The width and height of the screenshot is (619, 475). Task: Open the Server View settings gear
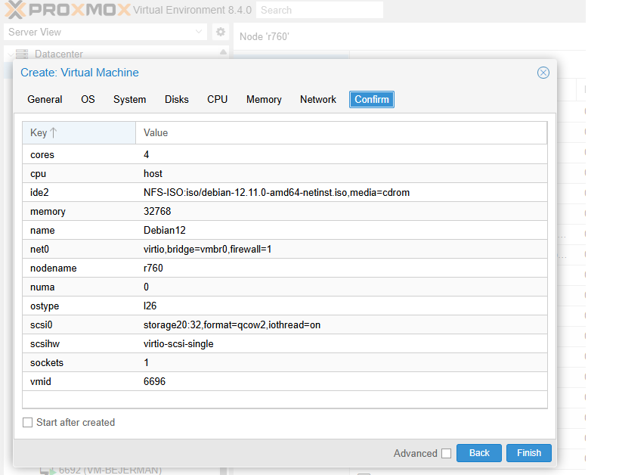point(220,32)
